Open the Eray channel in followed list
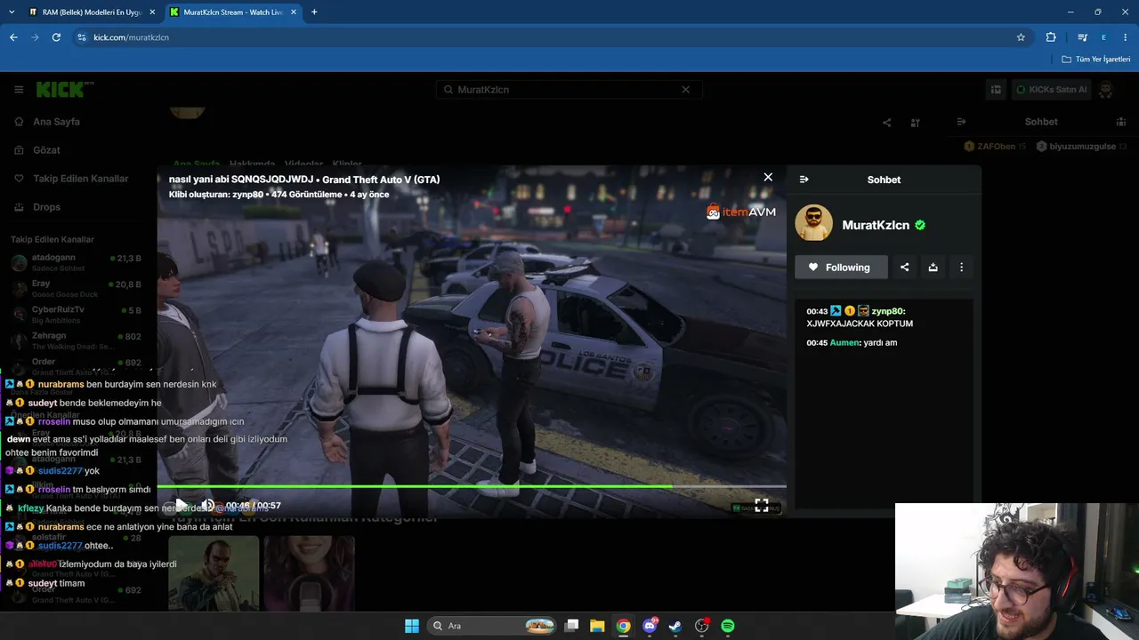This screenshot has height=640, width=1139. pyautogui.click(x=77, y=288)
